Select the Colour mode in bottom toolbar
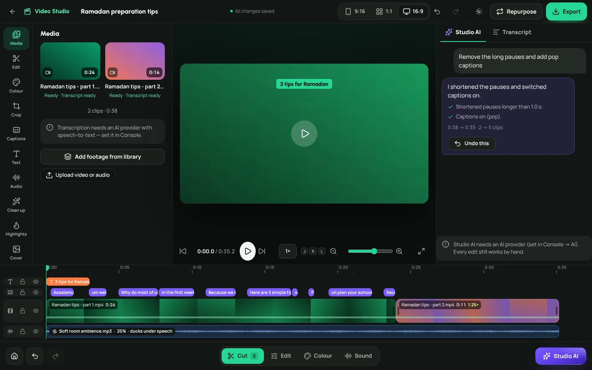This screenshot has width=592, height=370. tap(318, 356)
